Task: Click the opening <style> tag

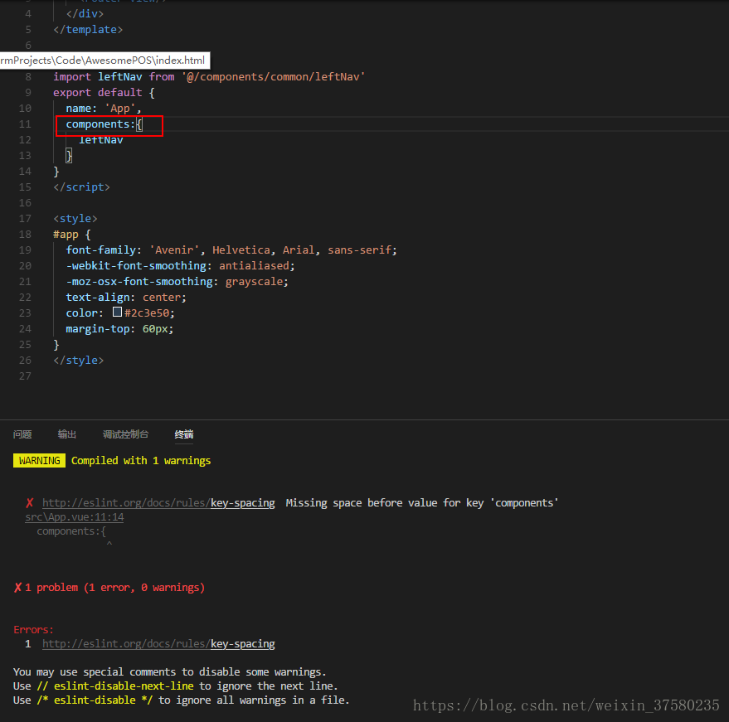Action: pos(75,218)
